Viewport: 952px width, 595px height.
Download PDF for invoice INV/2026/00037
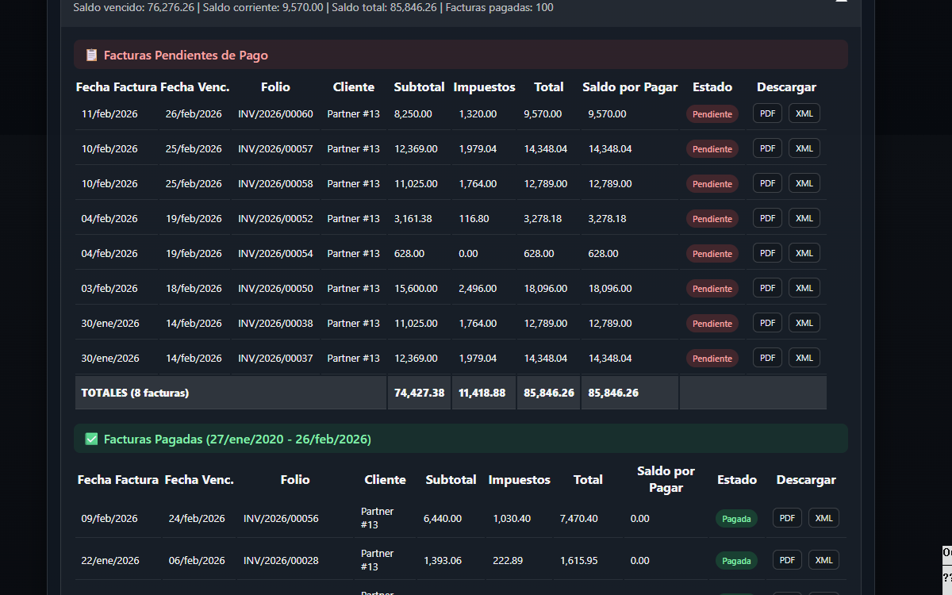pos(767,358)
